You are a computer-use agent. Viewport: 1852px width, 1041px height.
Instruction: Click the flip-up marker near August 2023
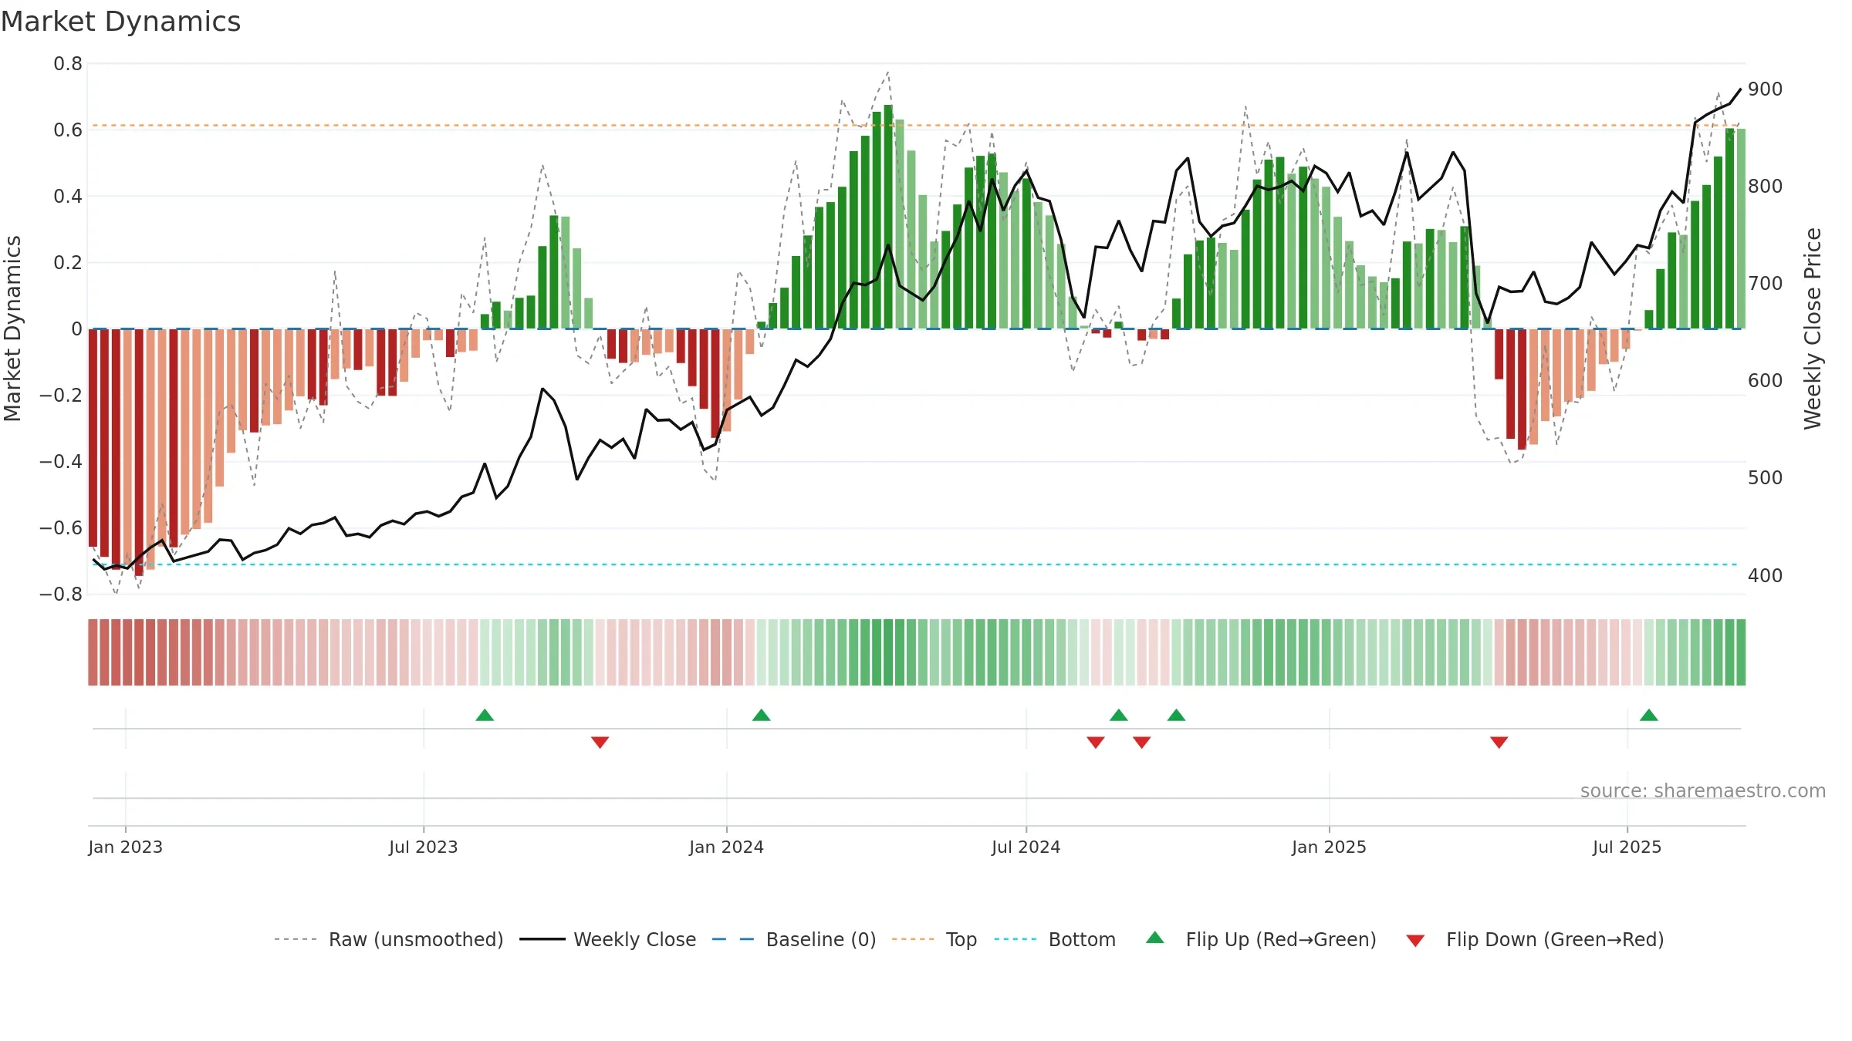(485, 715)
